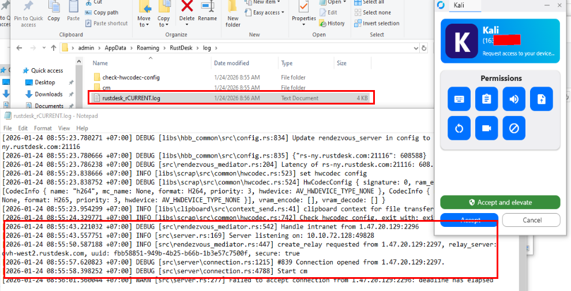Open Delete dropdown arrow
Image resolution: width=571 pixels, height=291 pixels.
pos(187,25)
